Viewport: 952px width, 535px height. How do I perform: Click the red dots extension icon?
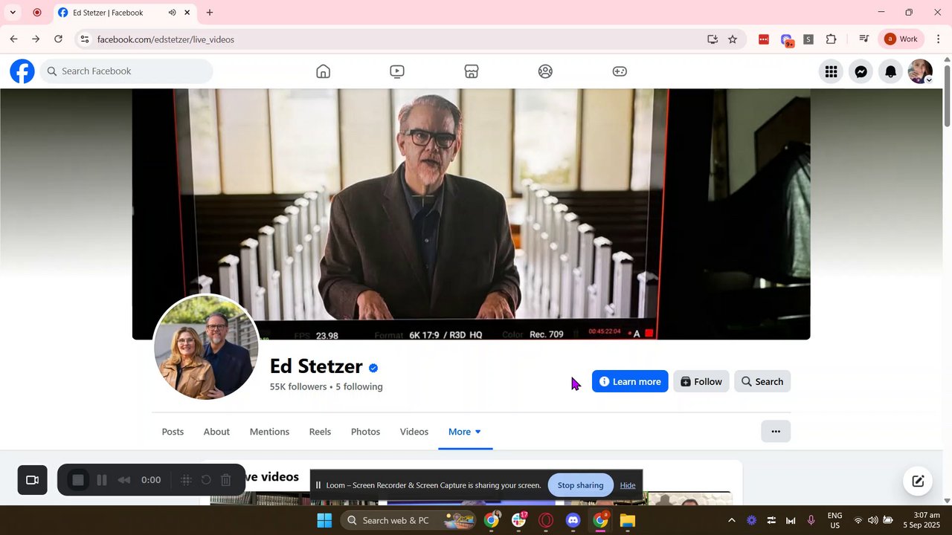[x=764, y=39]
